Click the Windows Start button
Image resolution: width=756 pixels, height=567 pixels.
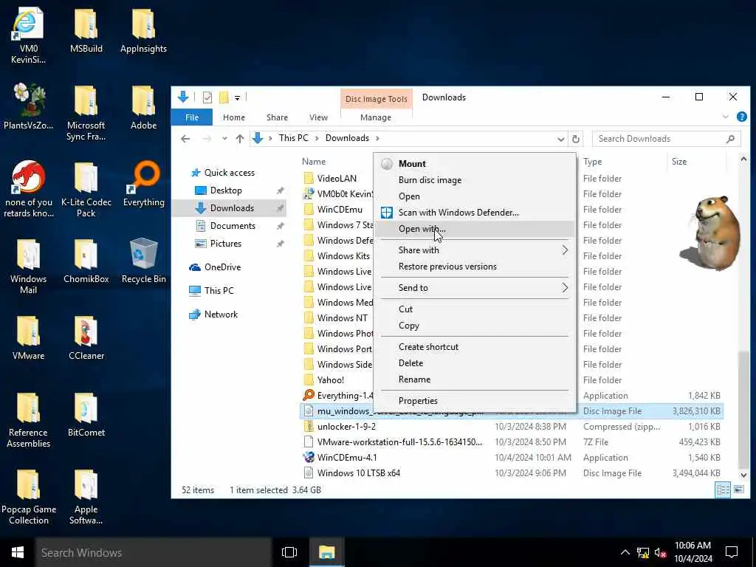(x=18, y=552)
